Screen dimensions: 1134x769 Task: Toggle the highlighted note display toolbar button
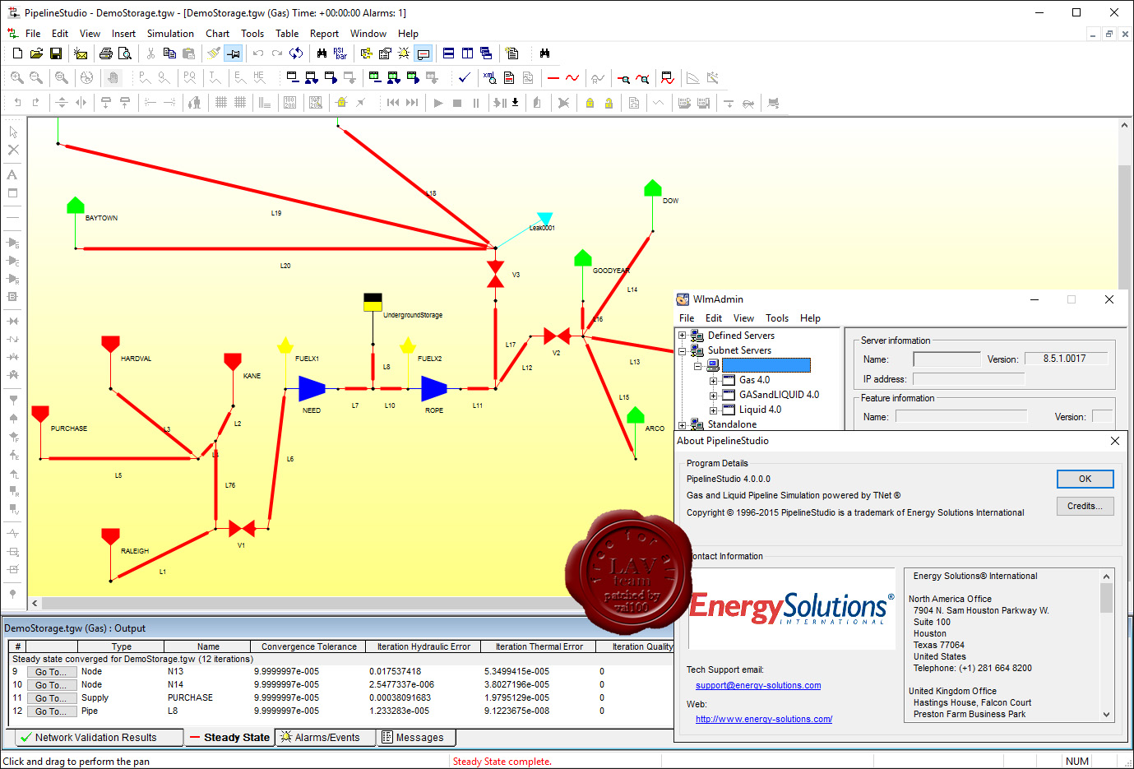[x=424, y=53]
